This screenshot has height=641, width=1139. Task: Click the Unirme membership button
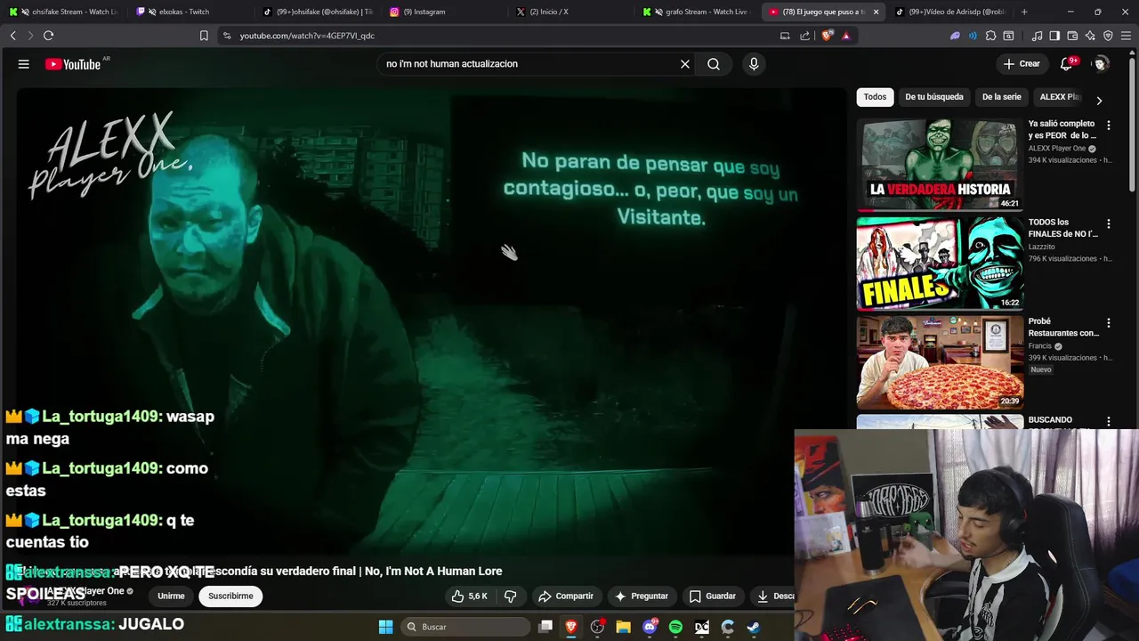click(x=171, y=596)
